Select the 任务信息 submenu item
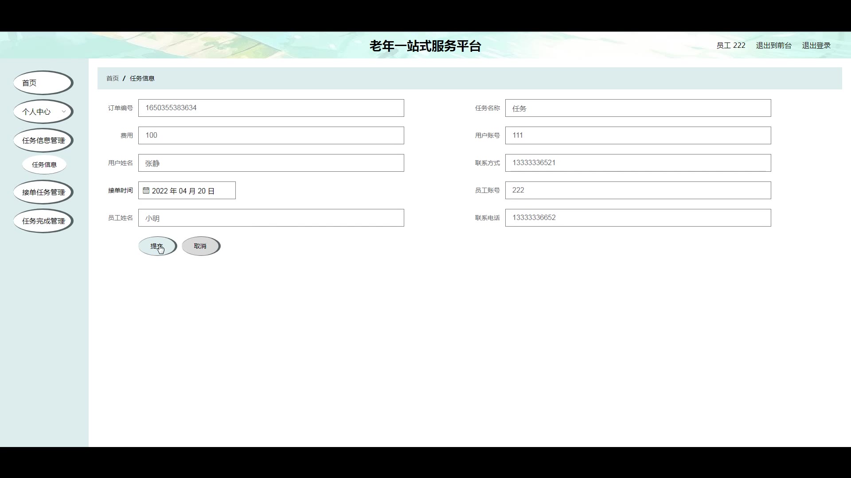The image size is (851, 478). pos(44,165)
